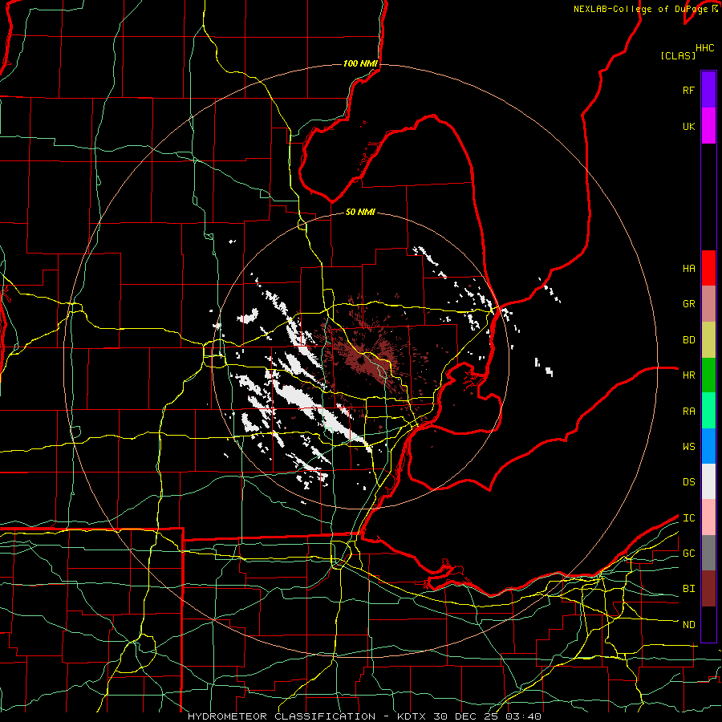722x722 pixels.
Task: Pick the HR green legend swatch
Action: tap(708, 375)
